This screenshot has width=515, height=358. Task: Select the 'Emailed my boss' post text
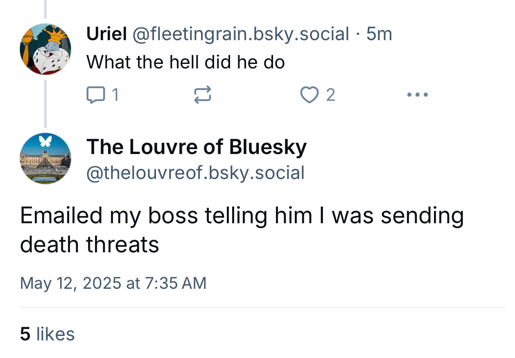[242, 230]
